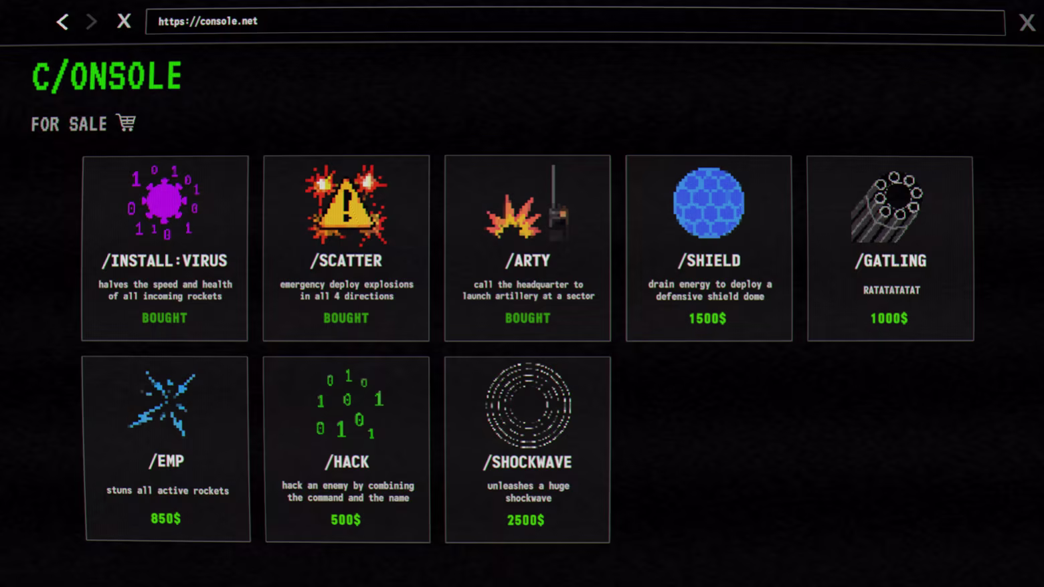The image size is (1044, 587).
Task: Stop loading with the X beside the URL
Action: tap(124, 21)
